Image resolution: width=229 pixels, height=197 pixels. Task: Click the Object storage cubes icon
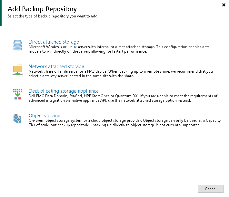point(17,118)
